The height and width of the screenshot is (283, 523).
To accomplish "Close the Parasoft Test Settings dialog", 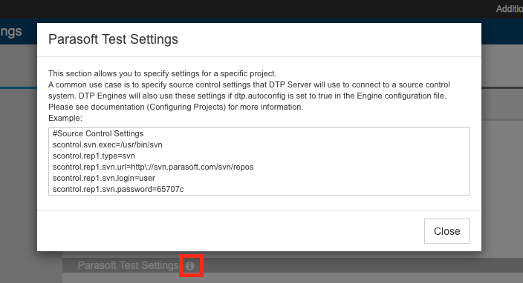I will [x=447, y=231].
